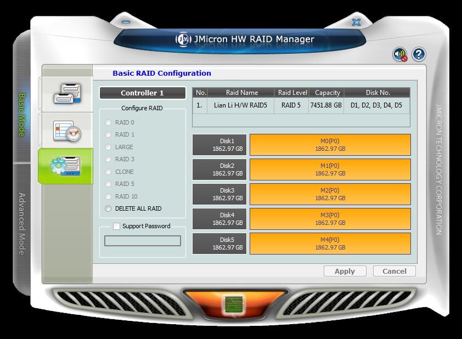Select the Disk1 1862.97 GB label
The width and height of the screenshot is (462, 339).
point(219,145)
